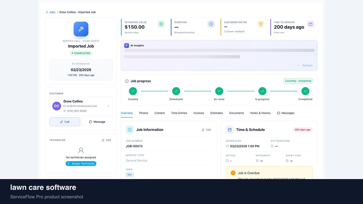Switch to the Messages tab
This screenshot has width=363, height=204.
tap(286, 113)
